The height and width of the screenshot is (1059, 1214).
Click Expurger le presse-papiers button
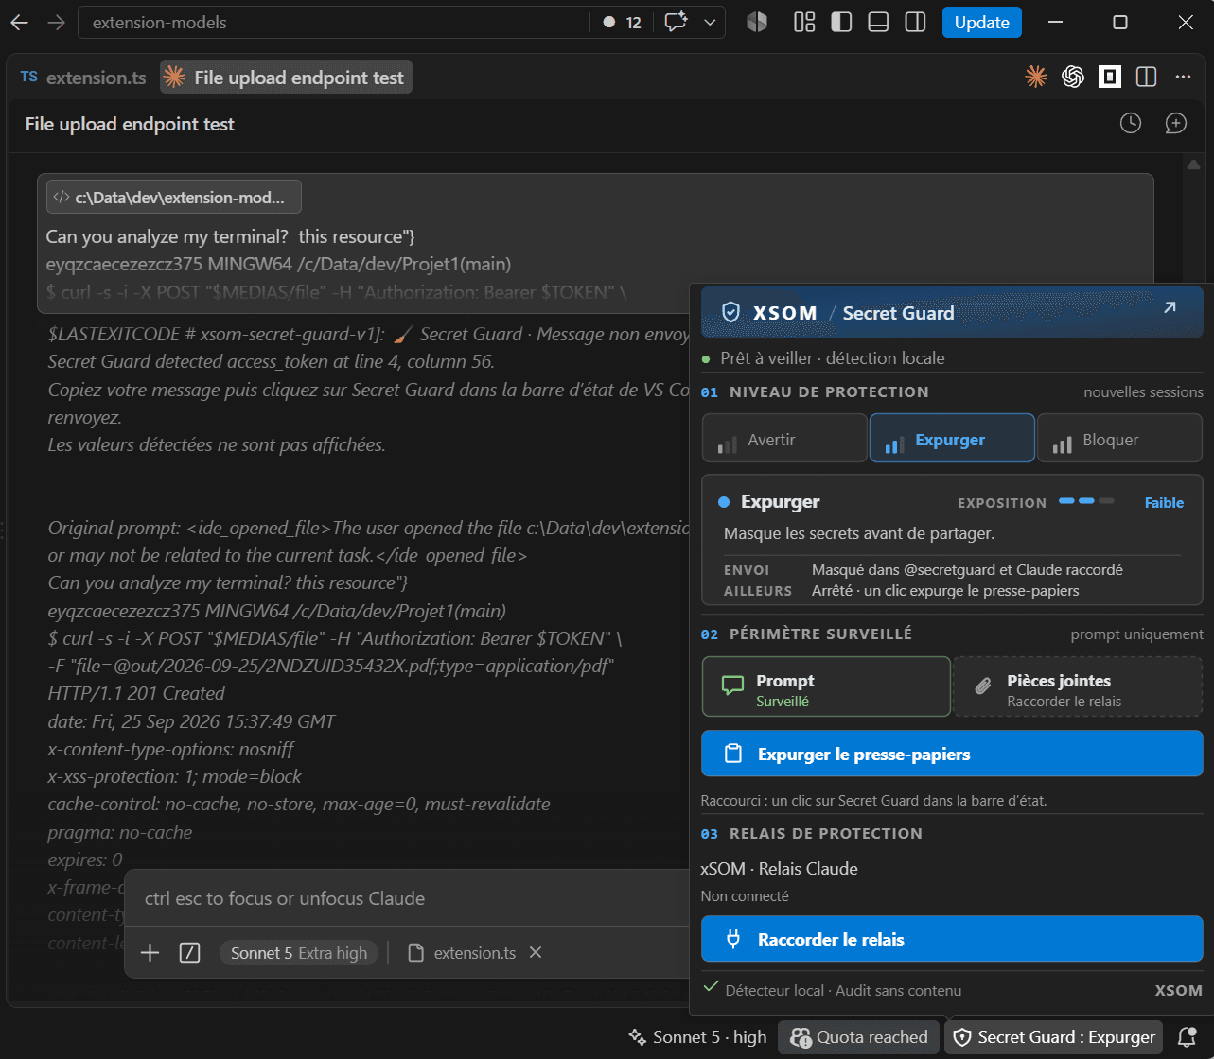click(952, 754)
